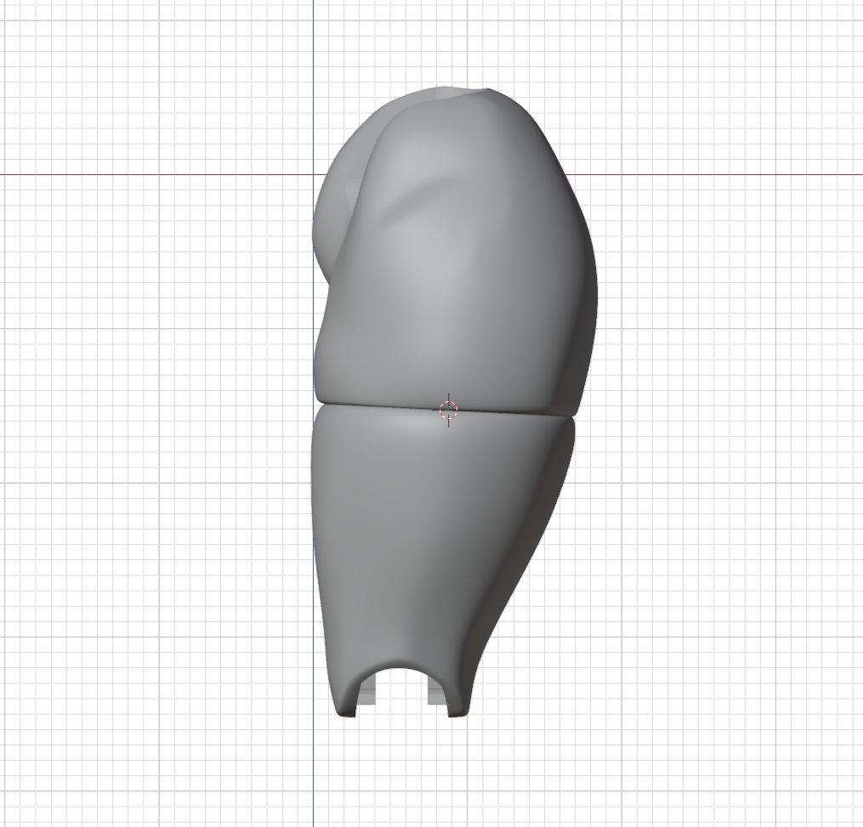Click the red-white 3D cursor crosshair

(x=449, y=410)
